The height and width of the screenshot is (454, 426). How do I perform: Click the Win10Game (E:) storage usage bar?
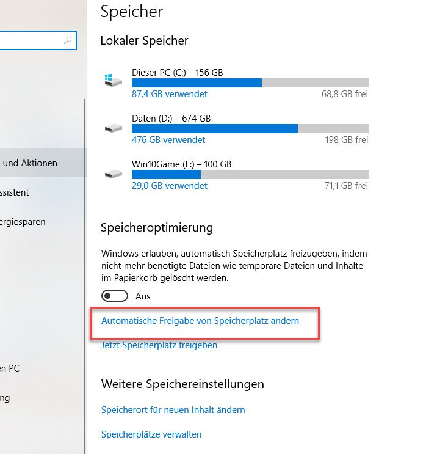coord(250,174)
